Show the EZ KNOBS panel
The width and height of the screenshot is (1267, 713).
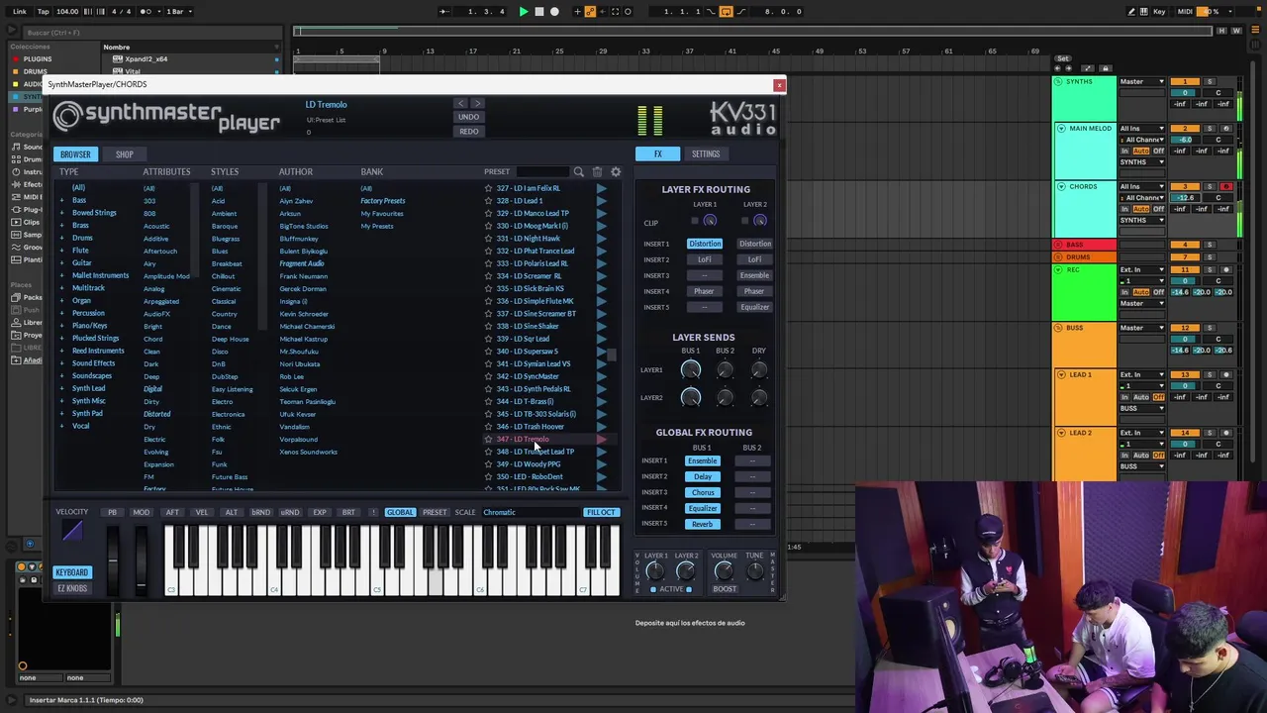(71, 588)
